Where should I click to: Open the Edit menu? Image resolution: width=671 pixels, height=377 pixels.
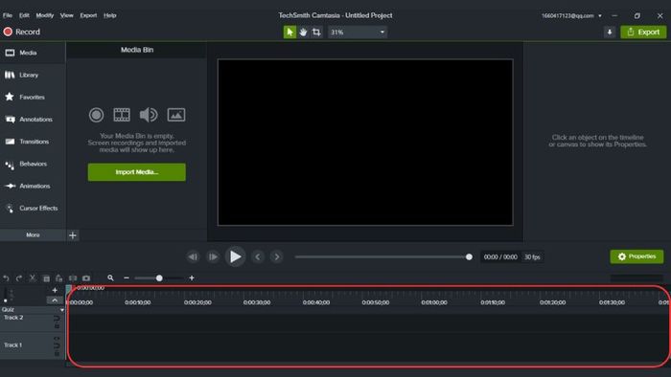pos(24,15)
